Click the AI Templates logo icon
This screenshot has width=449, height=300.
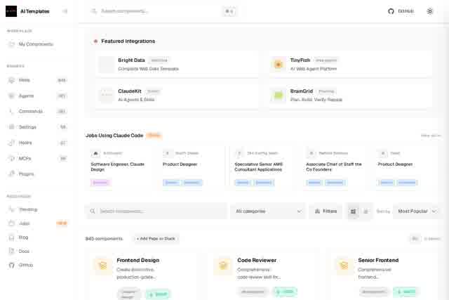[11, 11]
